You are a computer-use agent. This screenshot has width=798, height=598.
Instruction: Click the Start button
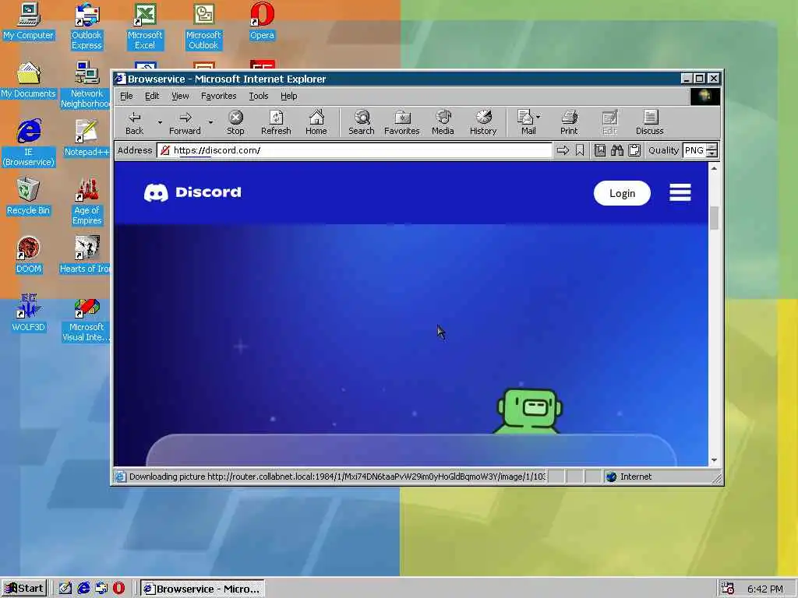(x=24, y=589)
